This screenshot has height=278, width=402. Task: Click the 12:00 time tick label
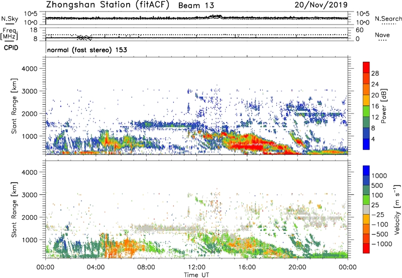pos(196,267)
